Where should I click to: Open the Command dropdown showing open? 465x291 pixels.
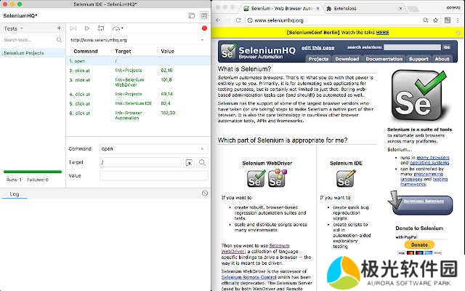click(153, 148)
